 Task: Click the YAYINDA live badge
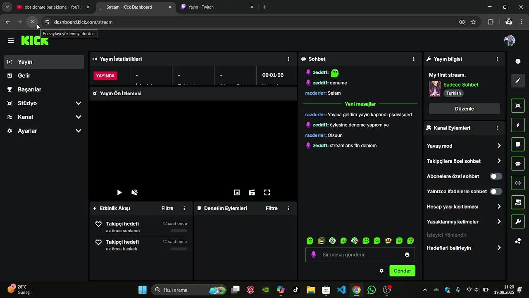[x=105, y=76]
